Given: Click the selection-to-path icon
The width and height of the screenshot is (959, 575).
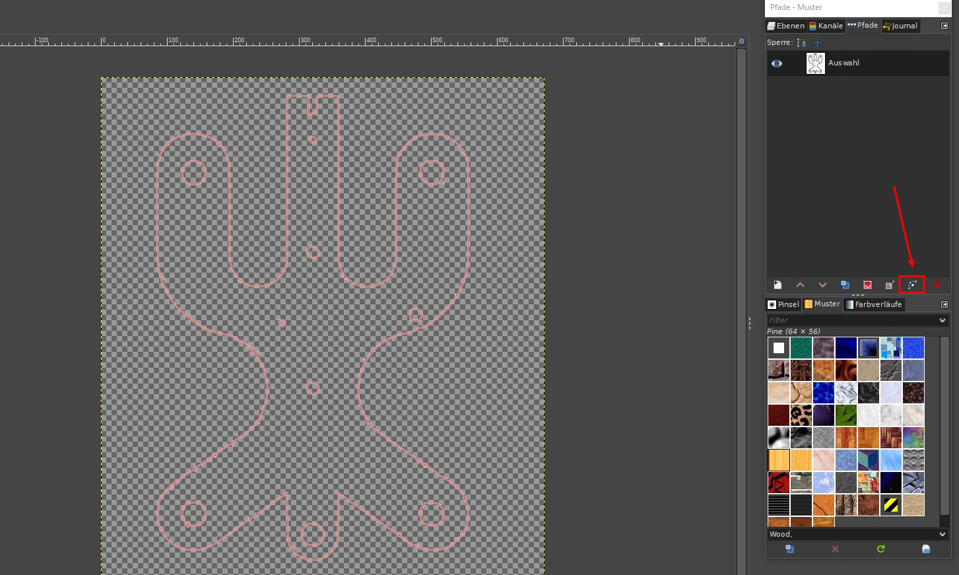Looking at the screenshot, I should tap(890, 285).
